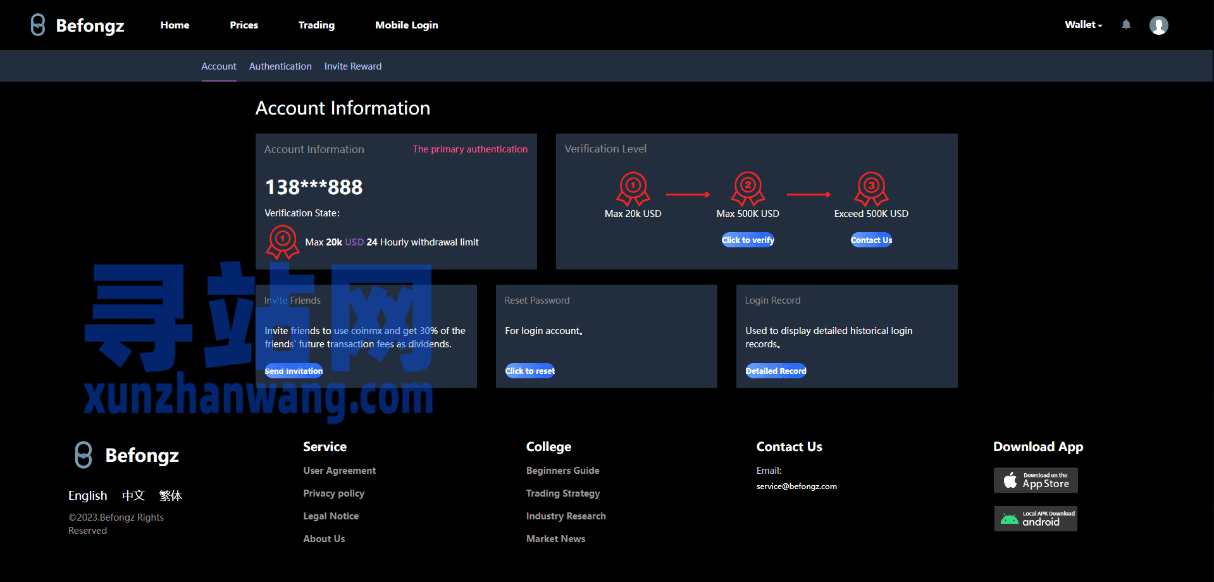Expand the Wallet dropdown menu

pyautogui.click(x=1083, y=25)
